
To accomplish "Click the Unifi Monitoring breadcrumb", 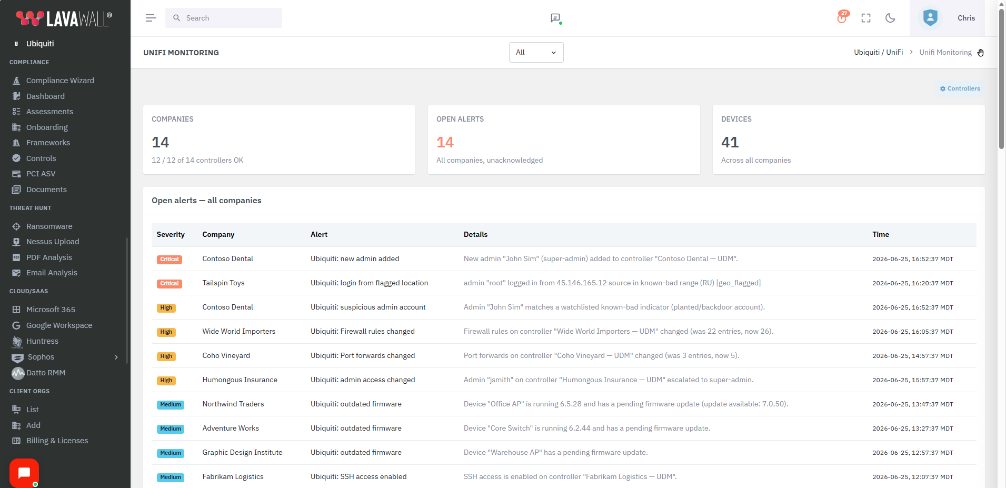I will coord(945,52).
